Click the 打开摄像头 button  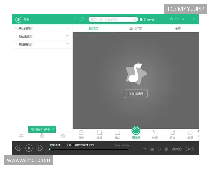pyautogui.click(x=136, y=94)
